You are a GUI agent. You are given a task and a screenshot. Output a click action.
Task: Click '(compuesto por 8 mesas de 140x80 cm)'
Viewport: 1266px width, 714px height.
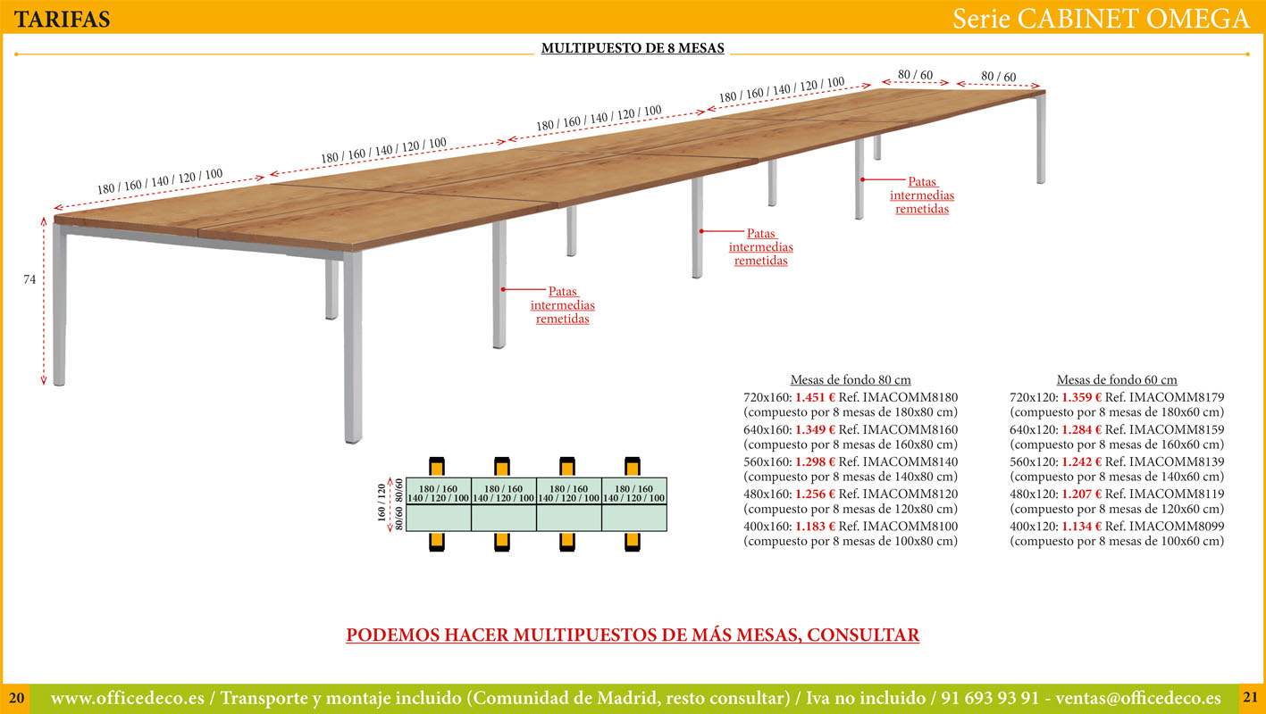[x=851, y=477]
